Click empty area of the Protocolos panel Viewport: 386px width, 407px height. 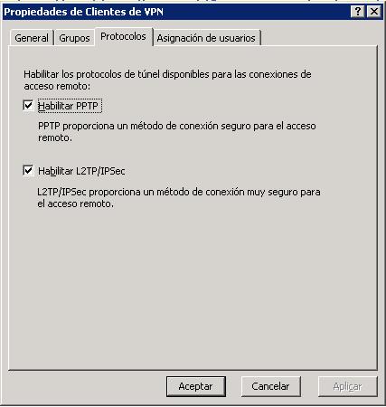pyautogui.click(x=193, y=287)
